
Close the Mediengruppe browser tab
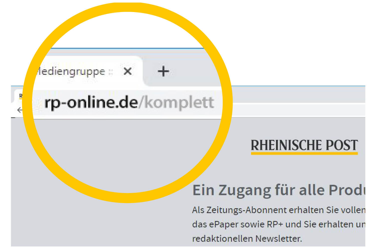[128, 72]
